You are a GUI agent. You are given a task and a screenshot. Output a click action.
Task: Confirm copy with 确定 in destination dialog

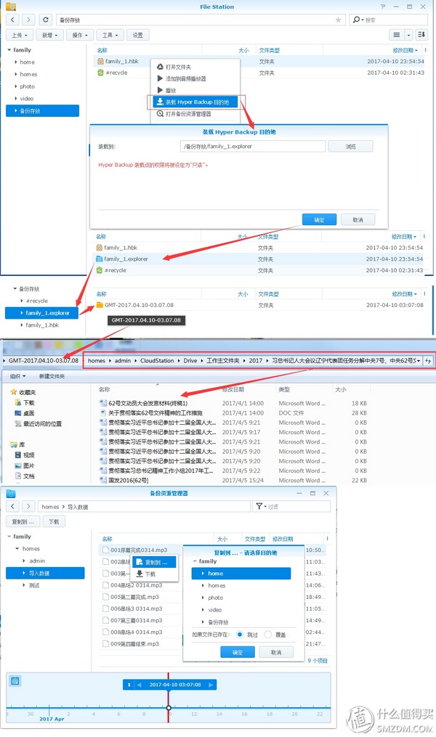[x=238, y=652]
